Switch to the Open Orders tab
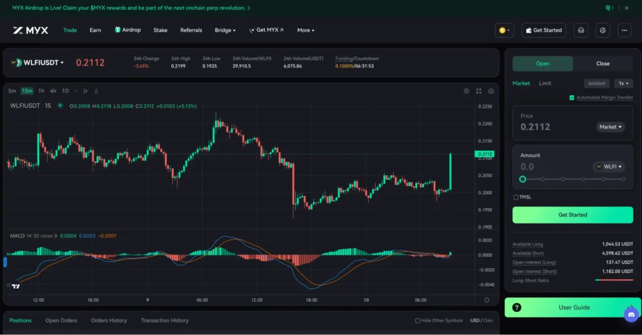The image size is (642, 335). click(x=61, y=321)
